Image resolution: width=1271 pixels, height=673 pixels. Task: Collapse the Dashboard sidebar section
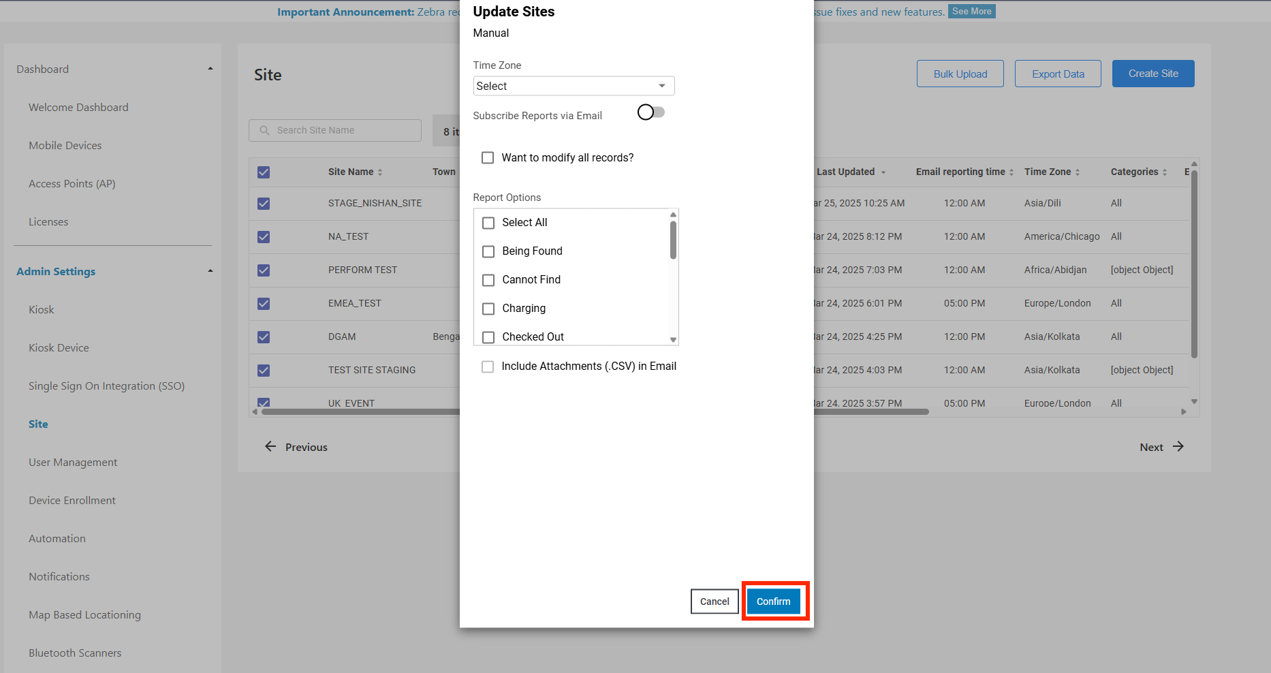click(210, 69)
